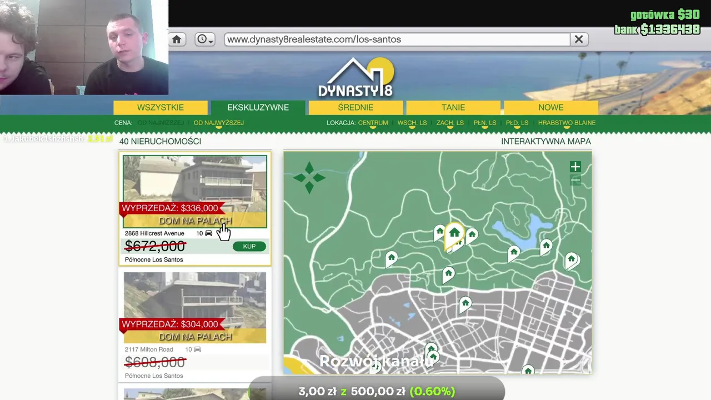Screen dimensions: 711x400
Task: Switch to the TANIE tab
Action: point(453,107)
